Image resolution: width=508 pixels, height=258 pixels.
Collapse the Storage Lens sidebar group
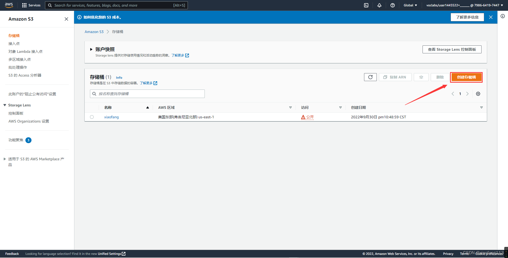[5, 105]
